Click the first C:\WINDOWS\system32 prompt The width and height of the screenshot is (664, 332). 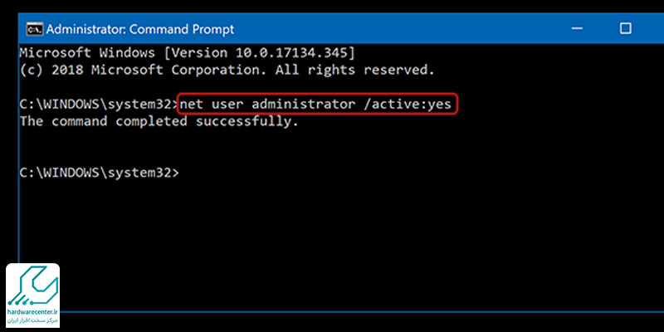100,105
